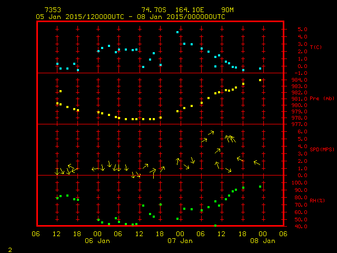Viewport: 337px width, 253px height.
Task: Click the final green humidity point near 95%
Action: click(260, 187)
